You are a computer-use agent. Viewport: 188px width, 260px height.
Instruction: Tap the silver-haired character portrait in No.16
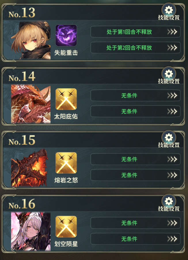[31, 231]
